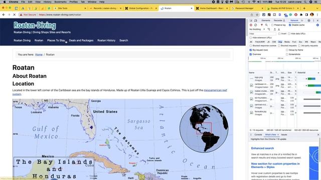Image resolution: width=321 pixels, height=180 pixels.
Task: Open the Console drawer tab
Action: point(258,134)
